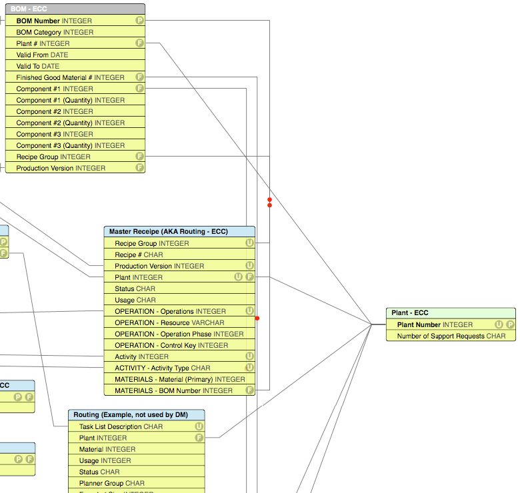The height and width of the screenshot is (493, 520).
Task: Select the Valid From DATE field
Action: (x=75, y=55)
